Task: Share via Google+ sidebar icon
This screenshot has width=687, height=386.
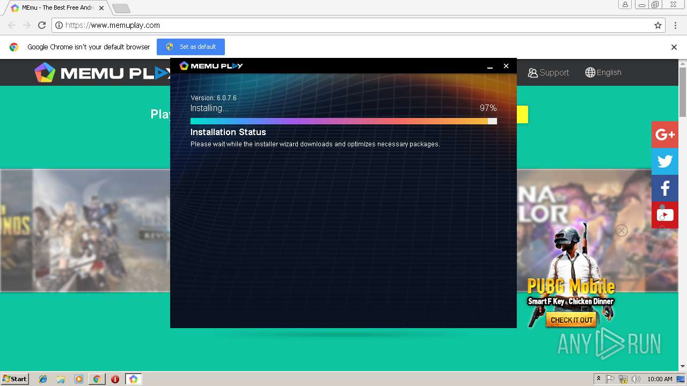Action: pos(665,135)
